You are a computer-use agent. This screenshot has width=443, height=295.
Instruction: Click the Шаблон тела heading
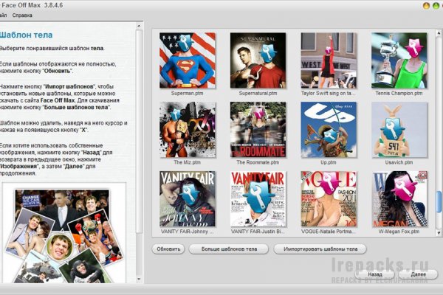point(26,35)
